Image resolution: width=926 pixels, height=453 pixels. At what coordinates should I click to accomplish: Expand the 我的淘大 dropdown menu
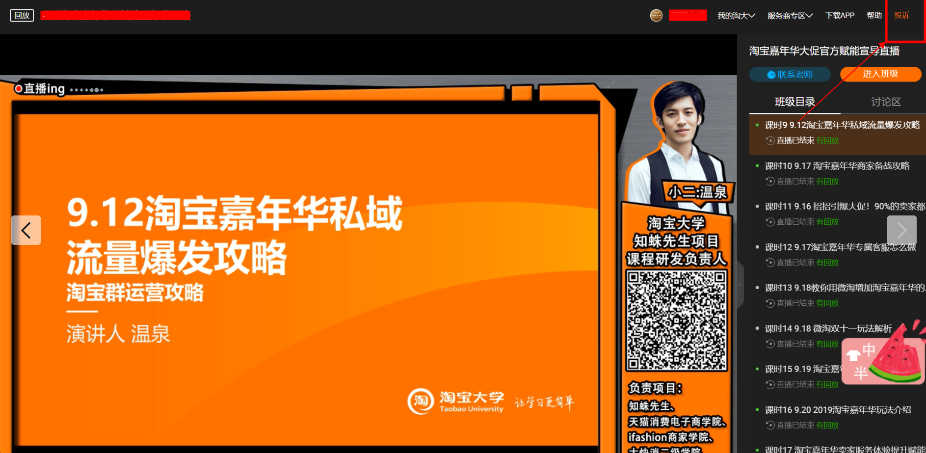click(736, 16)
